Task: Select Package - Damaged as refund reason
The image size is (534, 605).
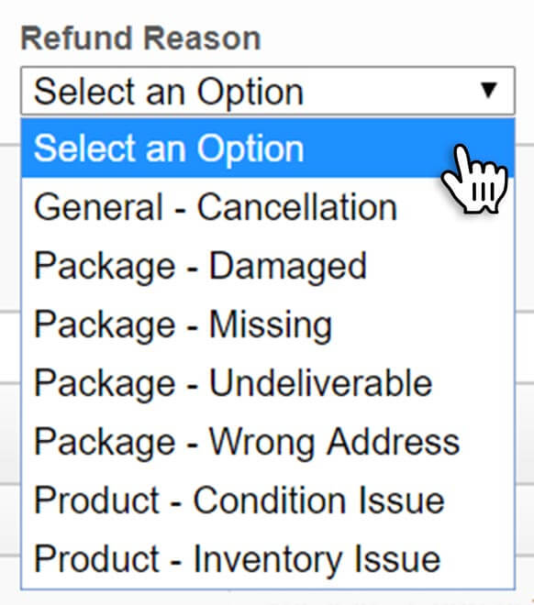Action: click(x=268, y=266)
